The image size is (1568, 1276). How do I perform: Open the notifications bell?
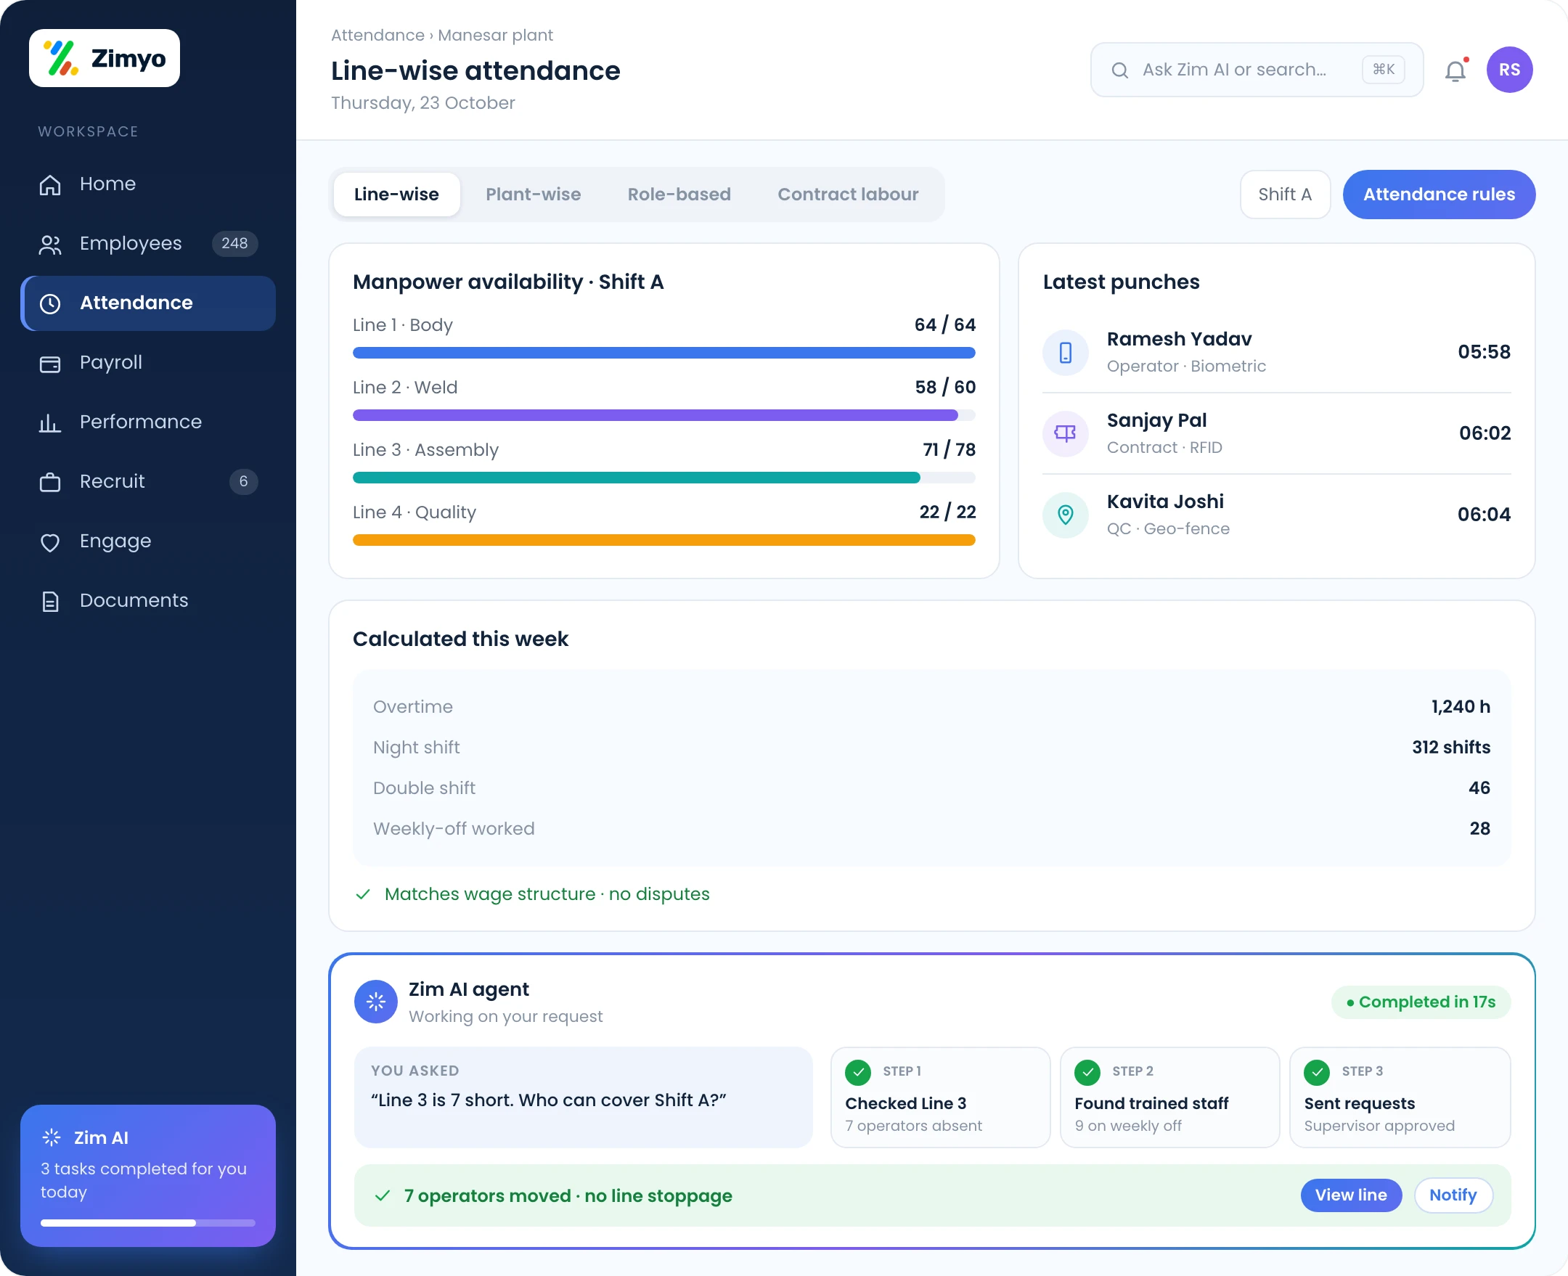1455,70
